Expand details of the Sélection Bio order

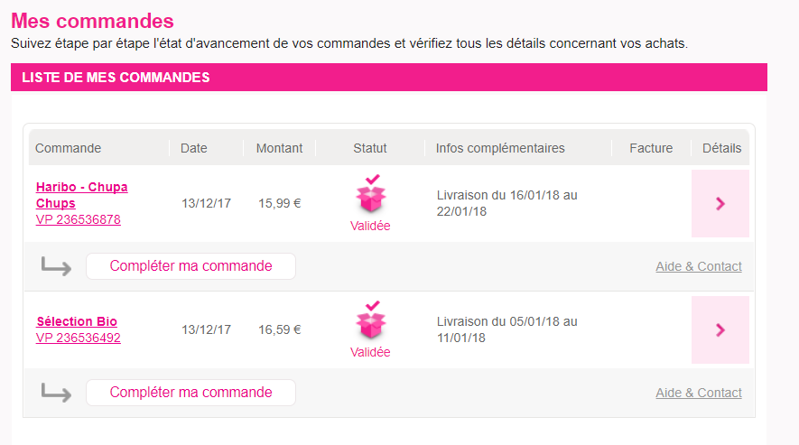tap(720, 330)
